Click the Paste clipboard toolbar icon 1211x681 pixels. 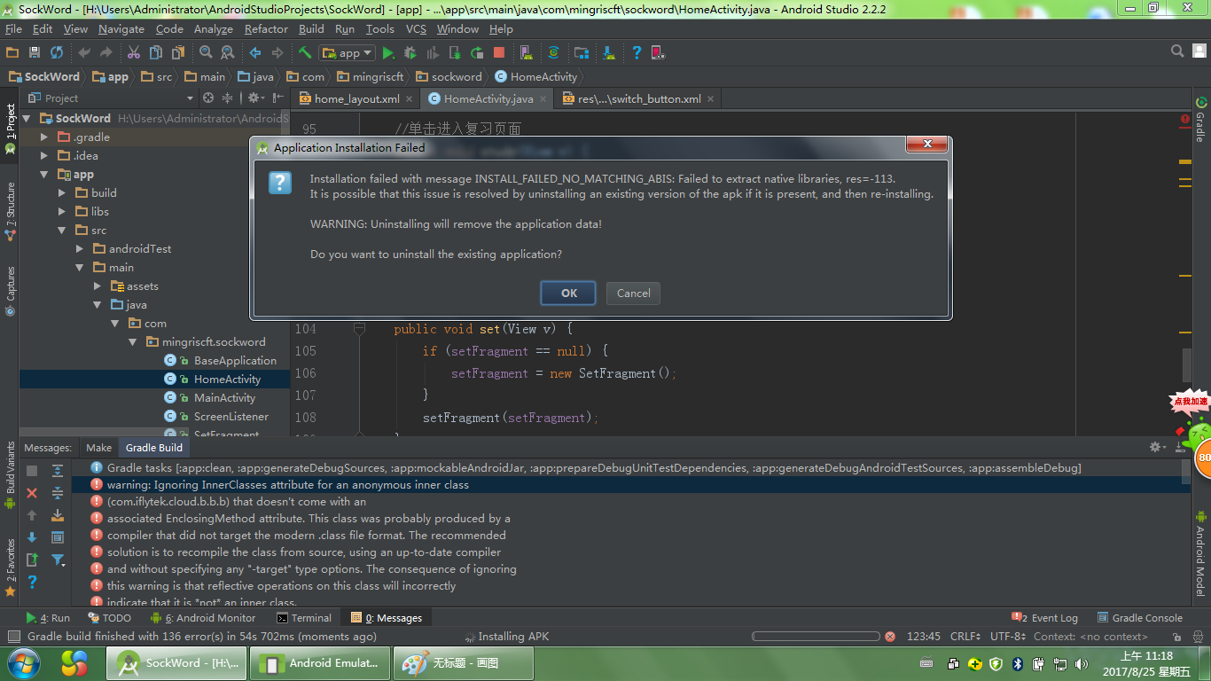point(177,53)
